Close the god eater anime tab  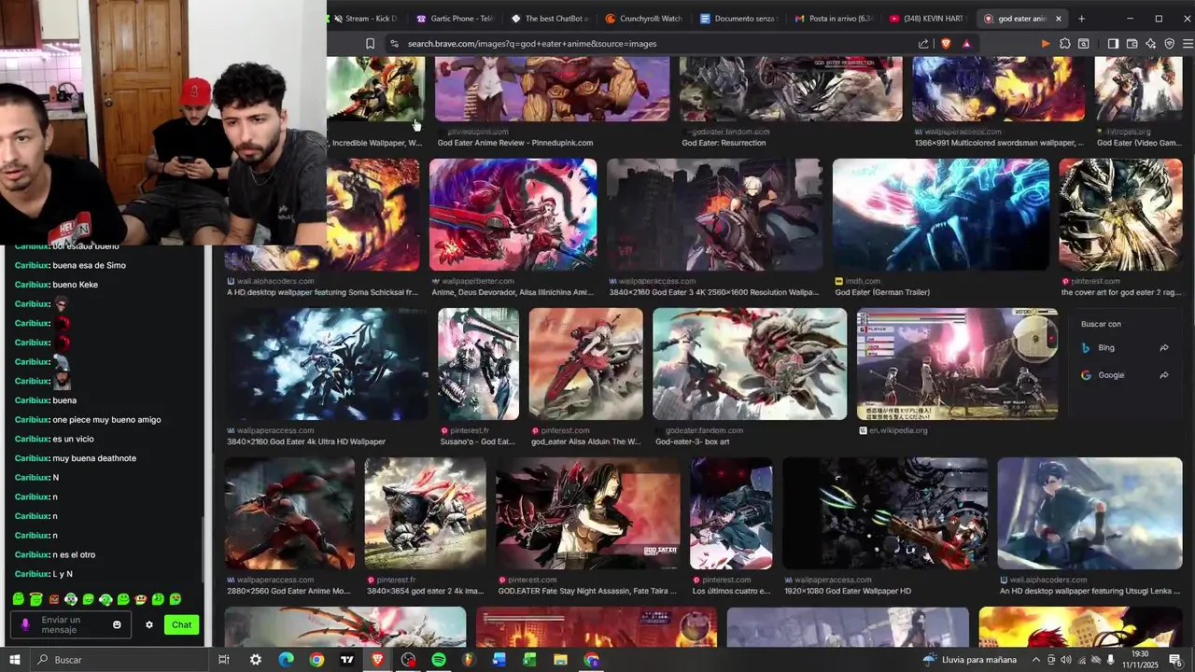click(1058, 19)
